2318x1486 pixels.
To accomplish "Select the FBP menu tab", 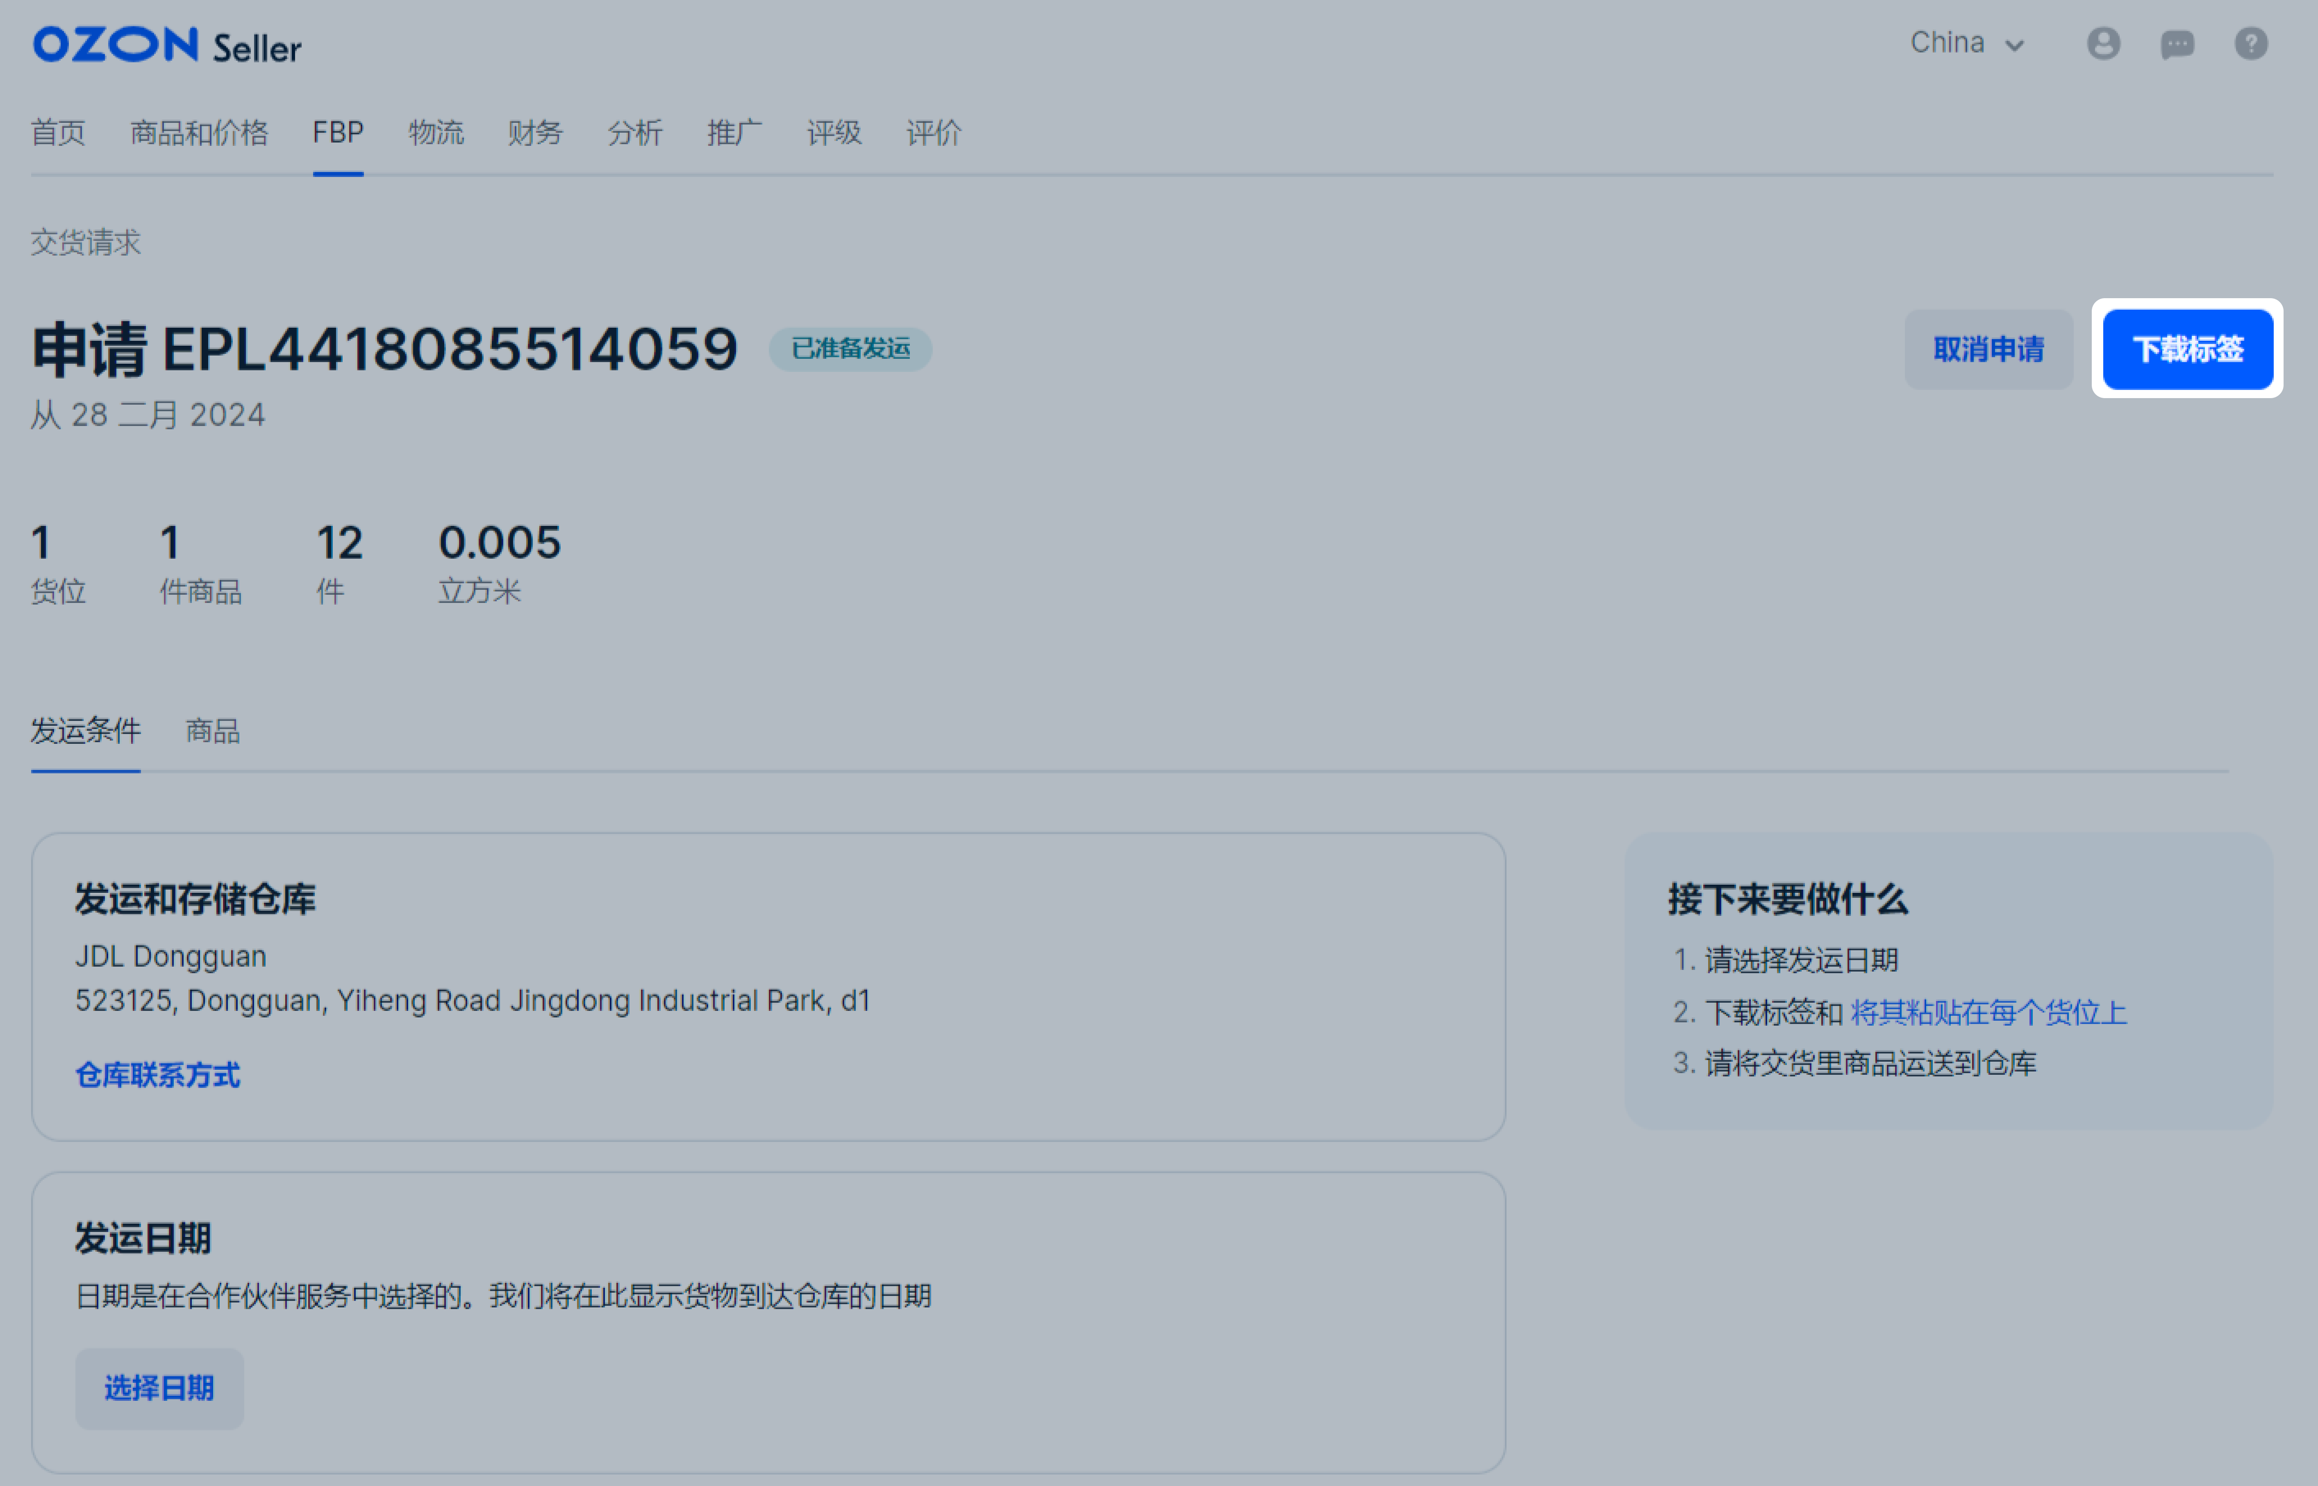I will 338,132.
